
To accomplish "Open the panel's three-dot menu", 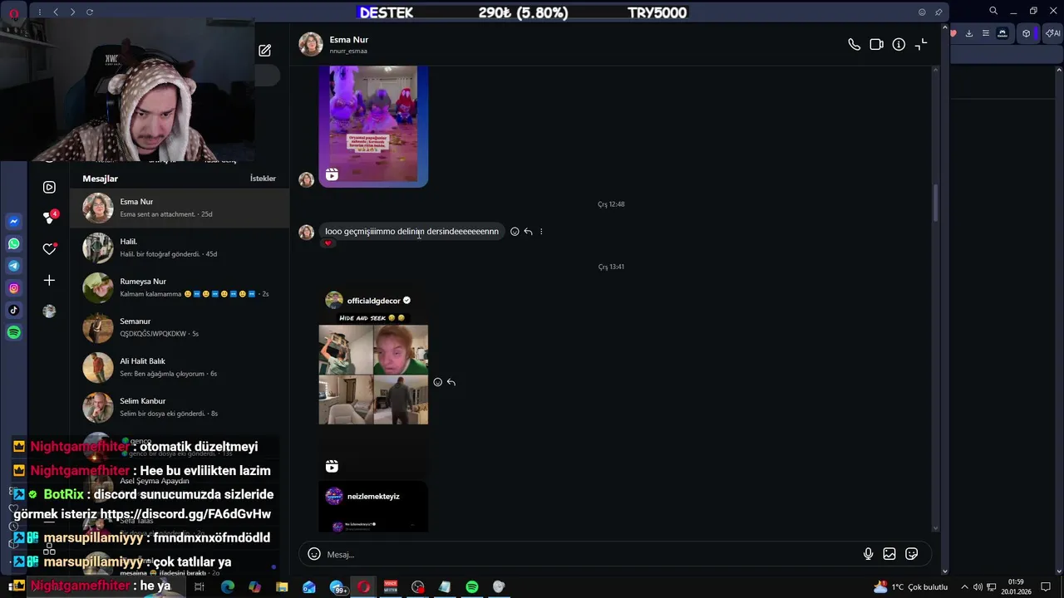I will click(39, 12).
